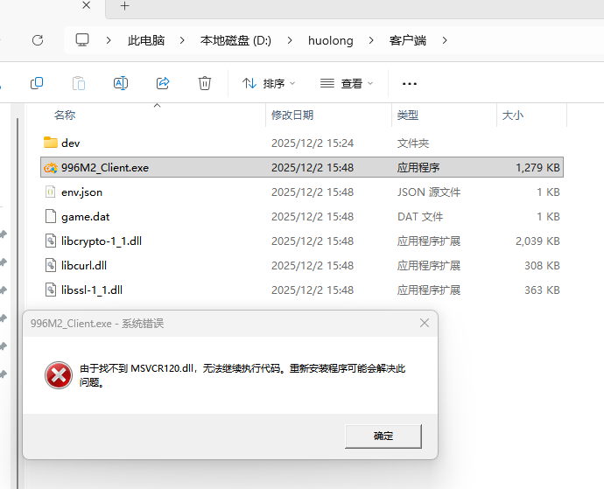This screenshot has width=604, height=489.
Task: Sort by 修改日期 column header
Action: click(x=292, y=115)
